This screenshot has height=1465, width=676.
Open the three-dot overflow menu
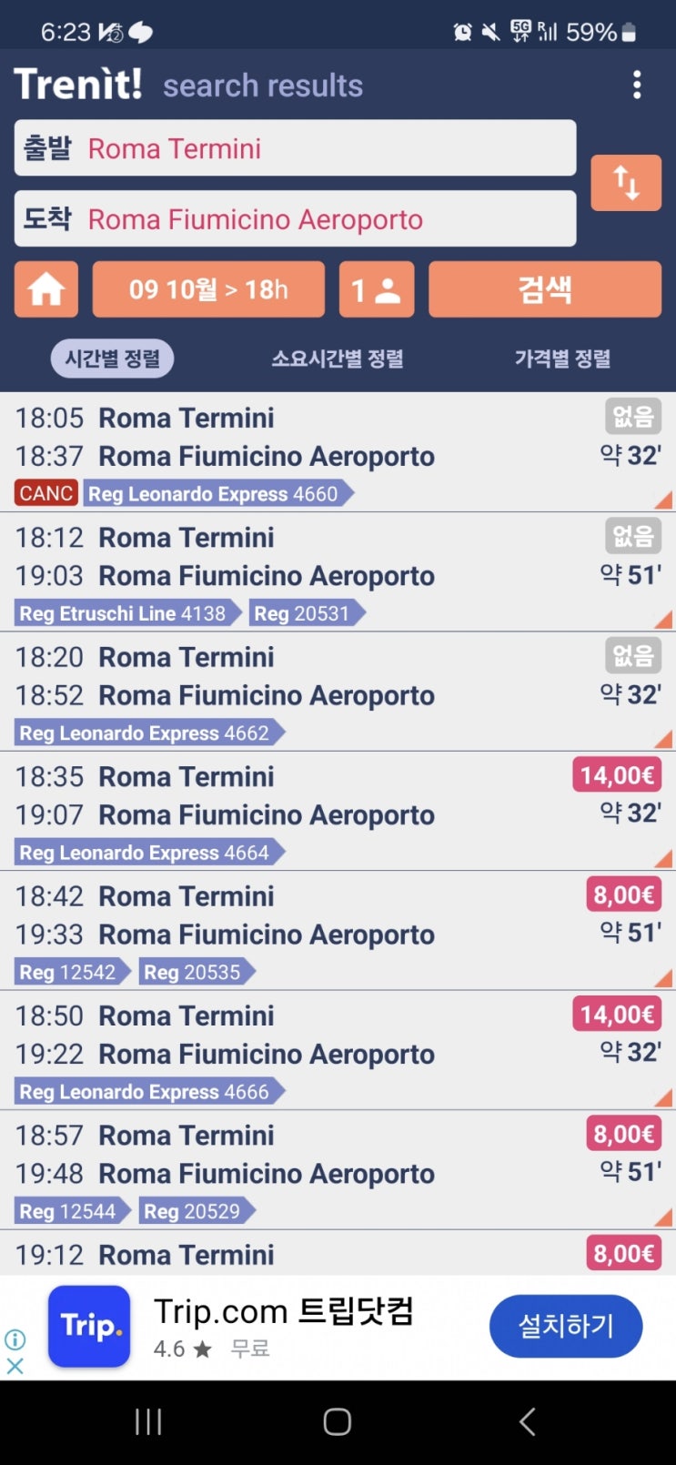[x=637, y=85]
